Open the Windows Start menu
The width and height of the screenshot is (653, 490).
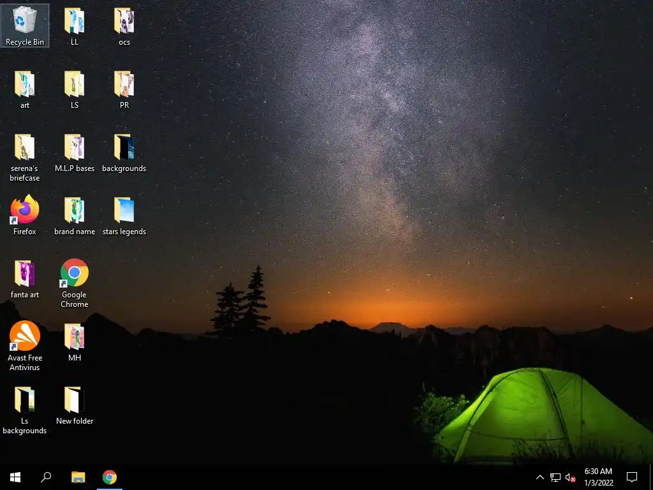click(x=15, y=477)
